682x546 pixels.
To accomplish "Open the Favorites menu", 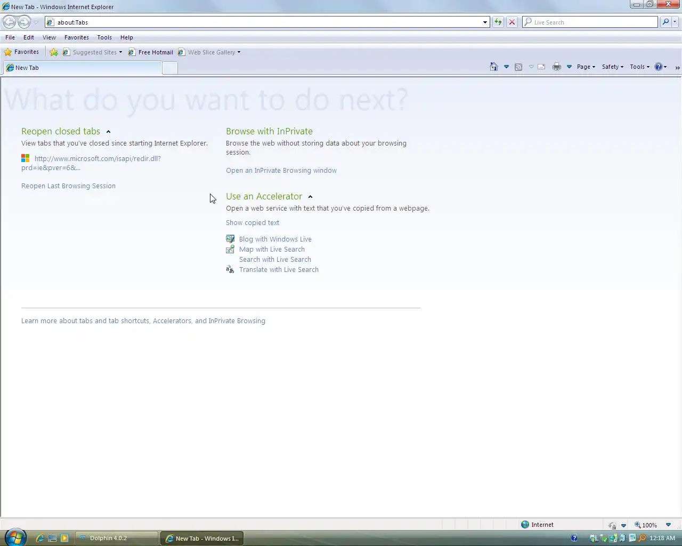I will 77,37.
